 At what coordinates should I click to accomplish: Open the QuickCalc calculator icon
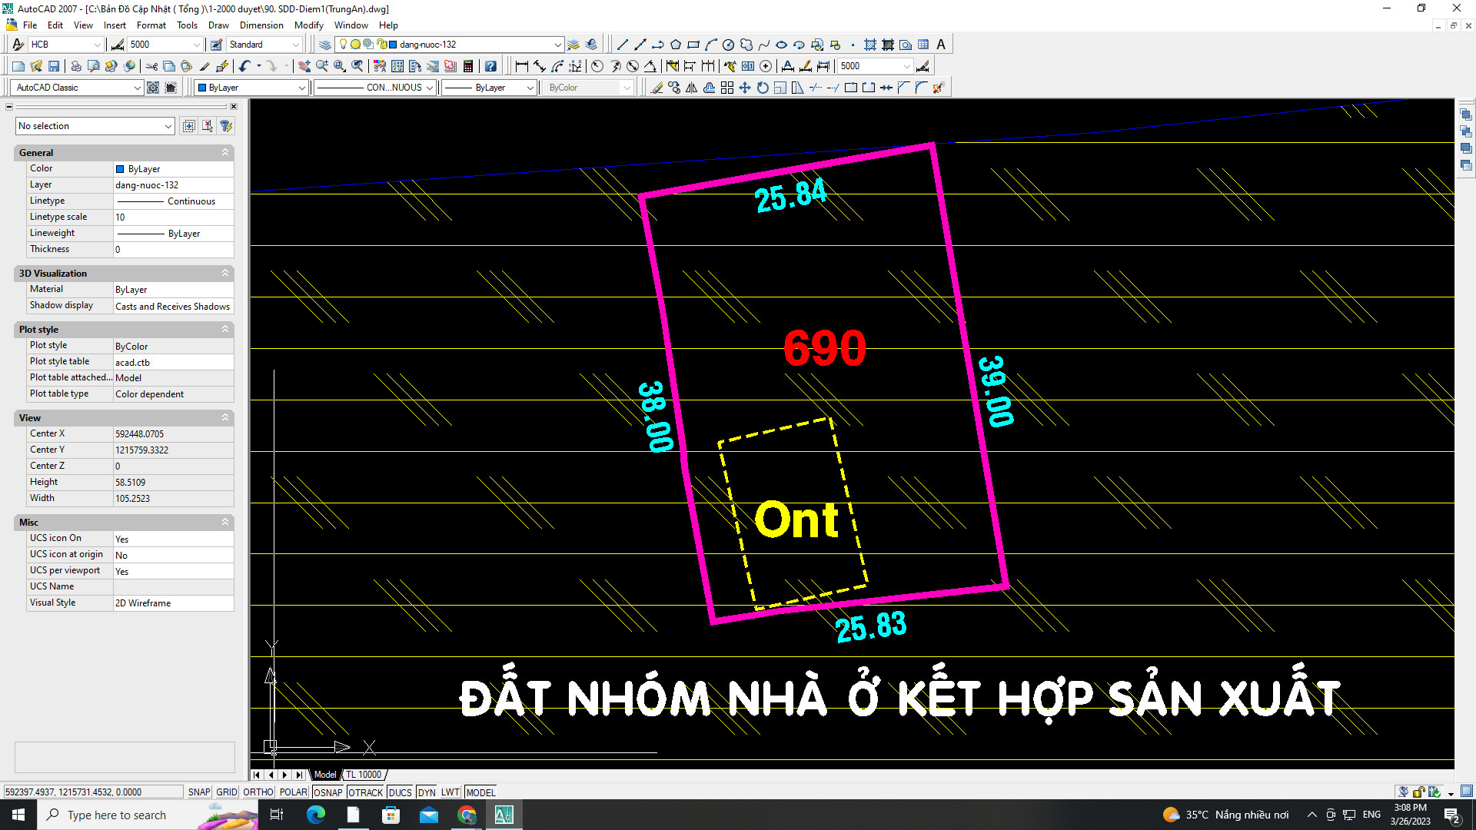(x=468, y=66)
